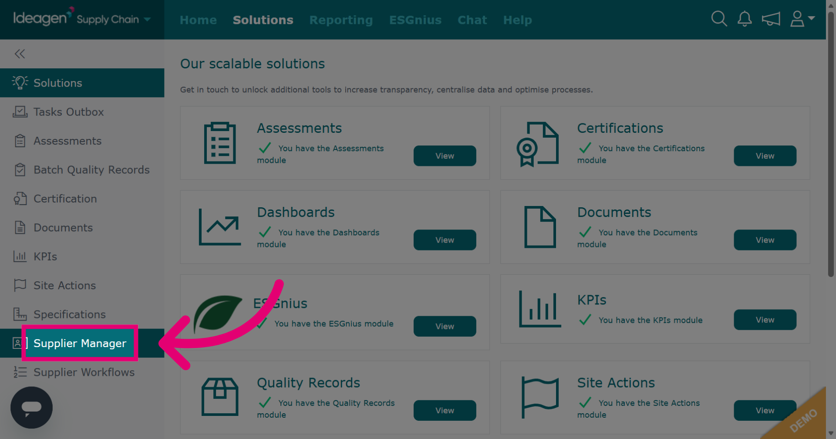Open the chat support bubble
This screenshot has width=836, height=439.
pos(31,408)
